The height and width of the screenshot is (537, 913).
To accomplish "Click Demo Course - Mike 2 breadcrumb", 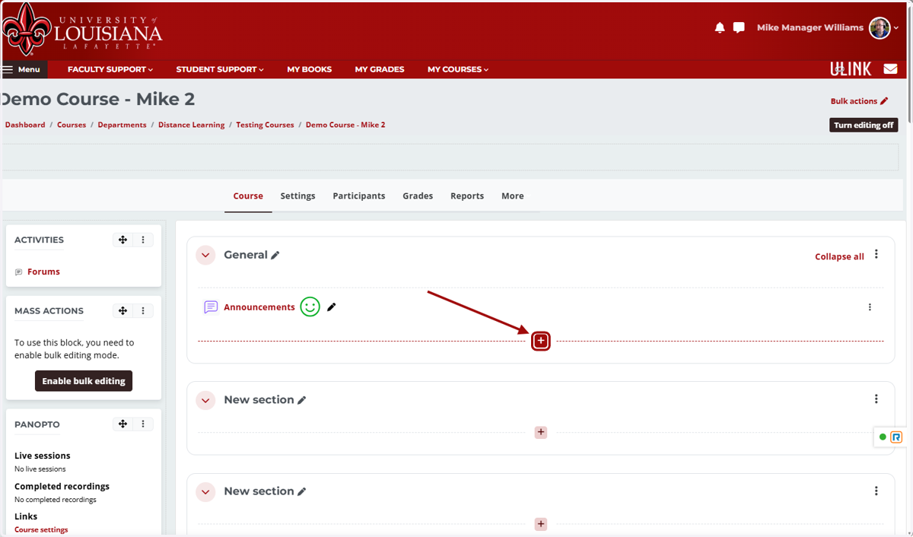I will (345, 125).
